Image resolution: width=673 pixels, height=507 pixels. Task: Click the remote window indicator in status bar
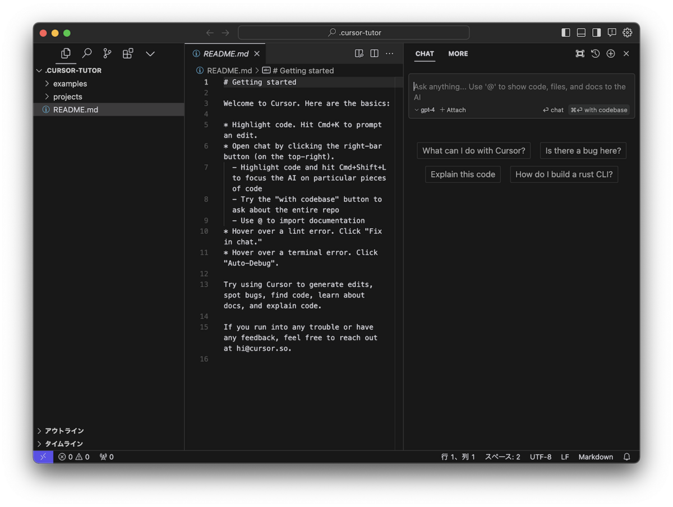43,457
